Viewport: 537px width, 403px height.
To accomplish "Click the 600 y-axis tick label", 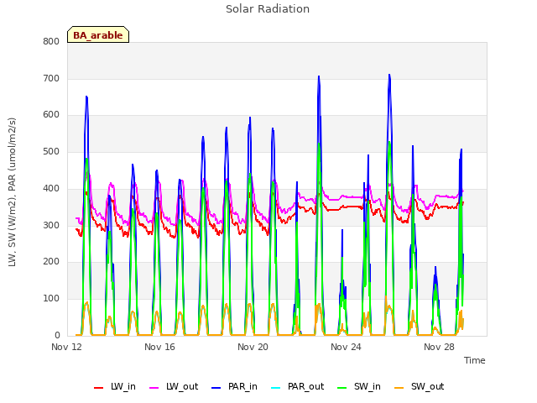I will [51, 115].
